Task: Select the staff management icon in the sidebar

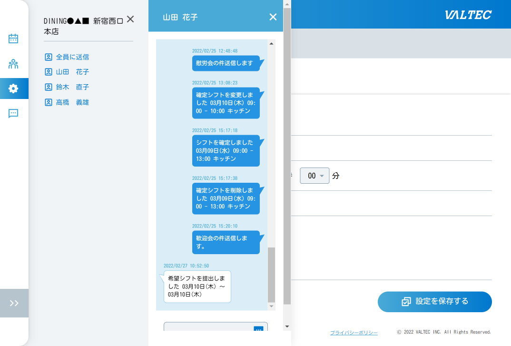Action: coord(14,63)
